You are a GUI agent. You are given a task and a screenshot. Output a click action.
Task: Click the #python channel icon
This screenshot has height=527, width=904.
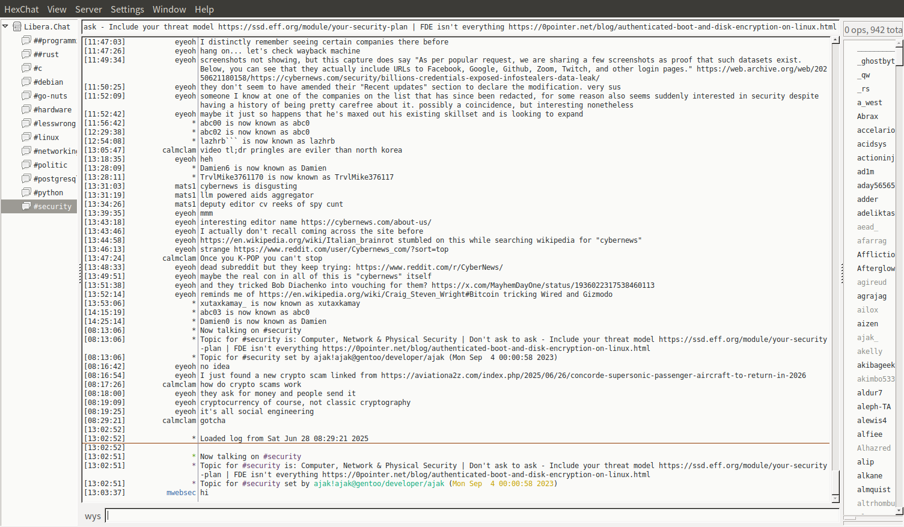(26, 192)
